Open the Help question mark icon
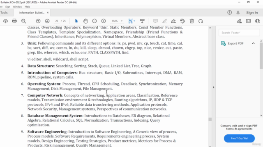The image size is (263, 147). (x=230, y=13)
